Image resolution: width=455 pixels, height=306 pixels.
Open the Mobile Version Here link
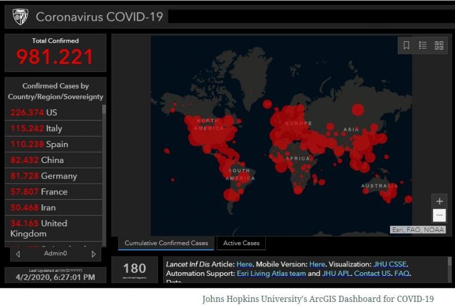(317, 264)
